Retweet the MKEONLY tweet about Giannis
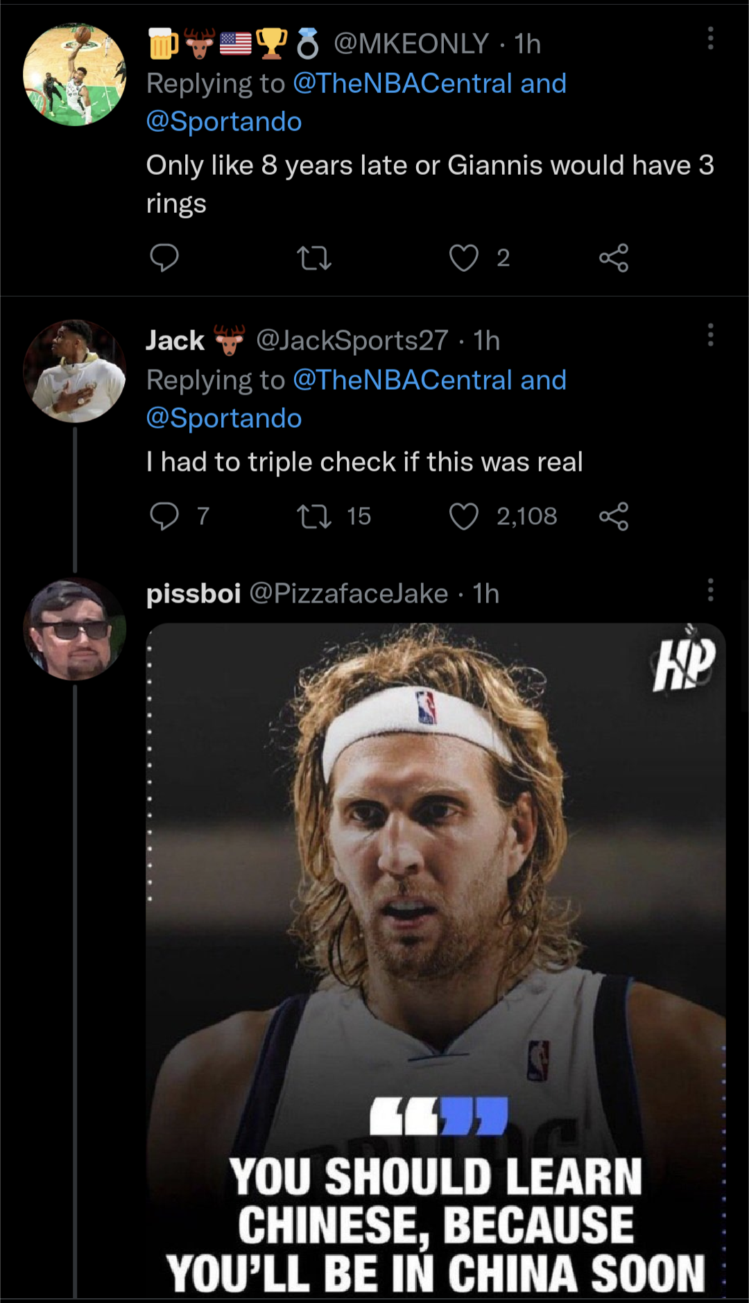The height and width of the screenshot is (1303, 749). (313, 258)
